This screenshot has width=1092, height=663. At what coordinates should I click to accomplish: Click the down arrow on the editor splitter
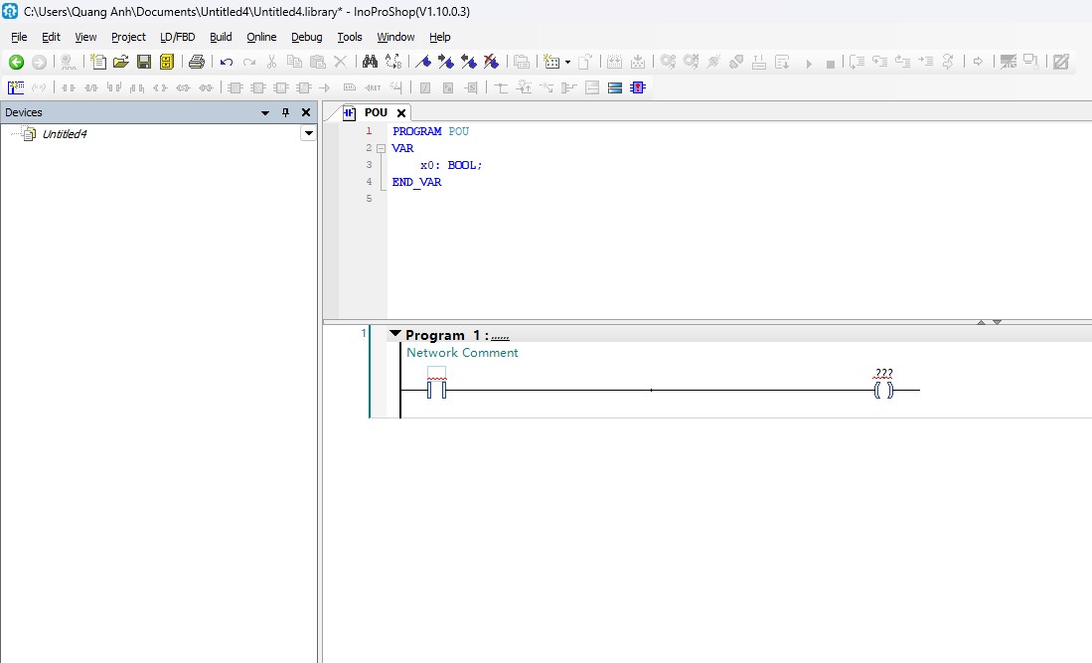click(x=998, y=322)
